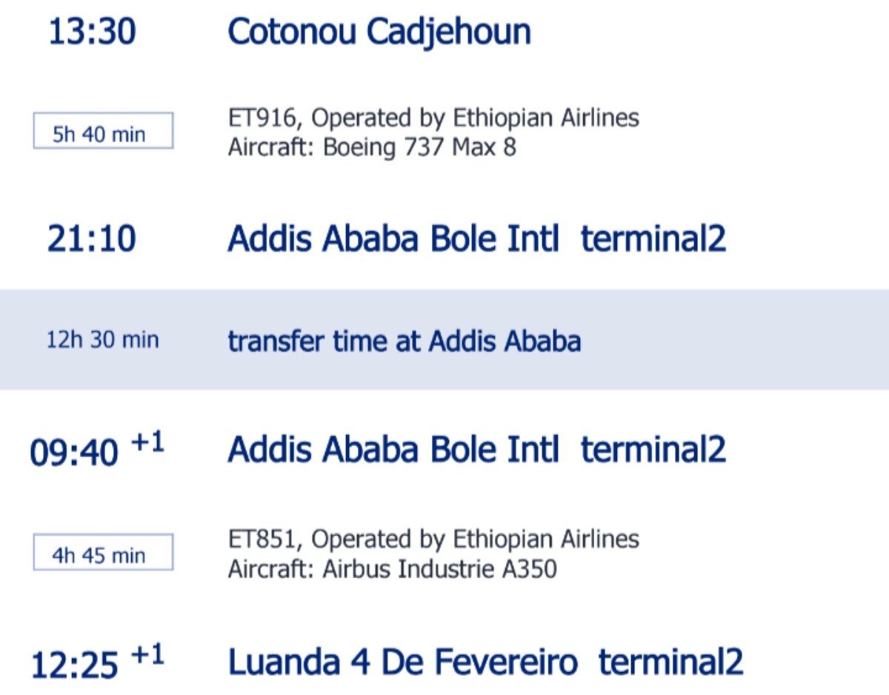This screenshot has width=889, height=695.
Task: Select the Cotonou Cadjehoun airport name
Action: (379, 33)
